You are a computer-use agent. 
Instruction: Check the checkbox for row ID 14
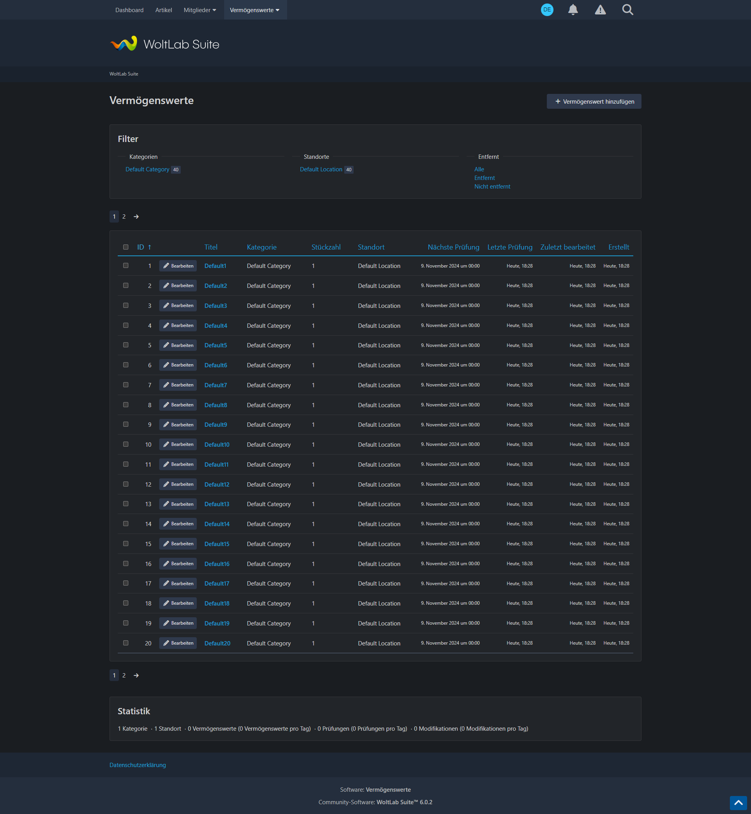coord(126,524)
